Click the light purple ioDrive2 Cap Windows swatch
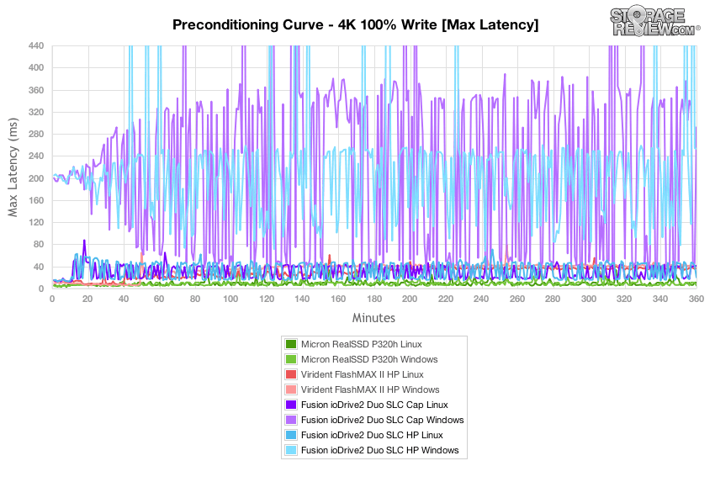The image size is (715, 482). tap(291, 420)
